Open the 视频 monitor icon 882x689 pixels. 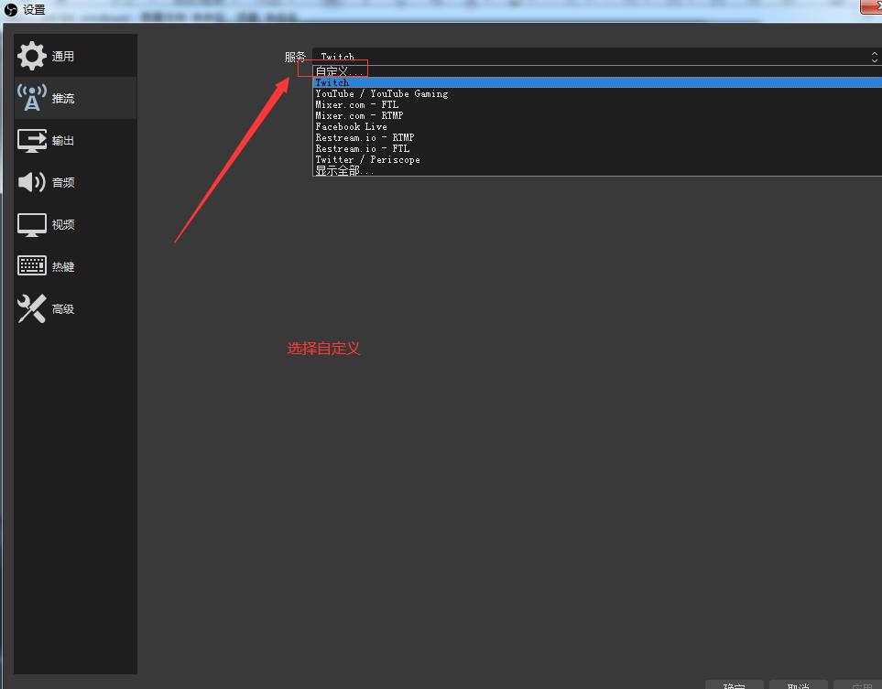(32, 224)
